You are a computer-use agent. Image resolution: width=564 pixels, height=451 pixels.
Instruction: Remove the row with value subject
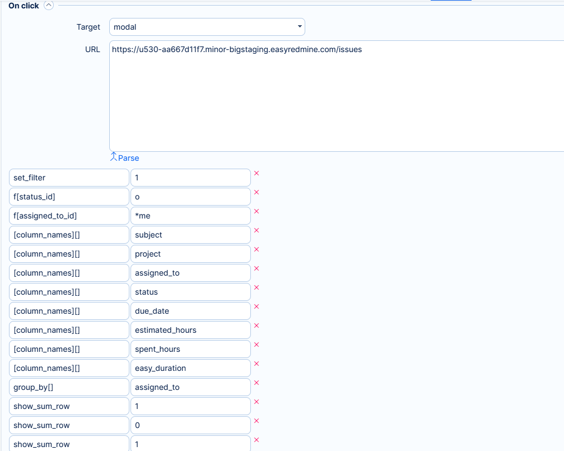tap(257, 230)
